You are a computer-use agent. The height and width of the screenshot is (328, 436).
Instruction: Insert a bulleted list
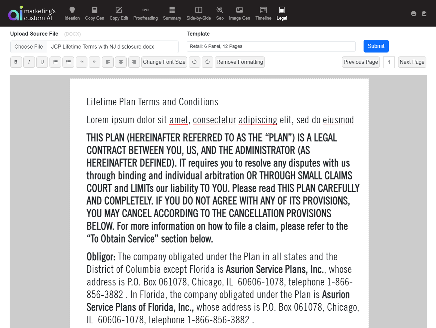click(x=68, y=62)
